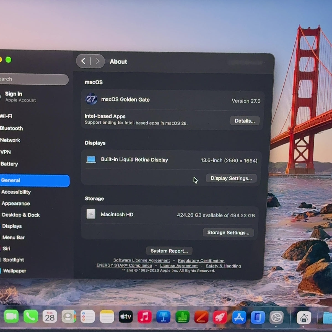
Task: Click the Version 27.0 text
Action: pyautogui.click(x=246, y=101)
